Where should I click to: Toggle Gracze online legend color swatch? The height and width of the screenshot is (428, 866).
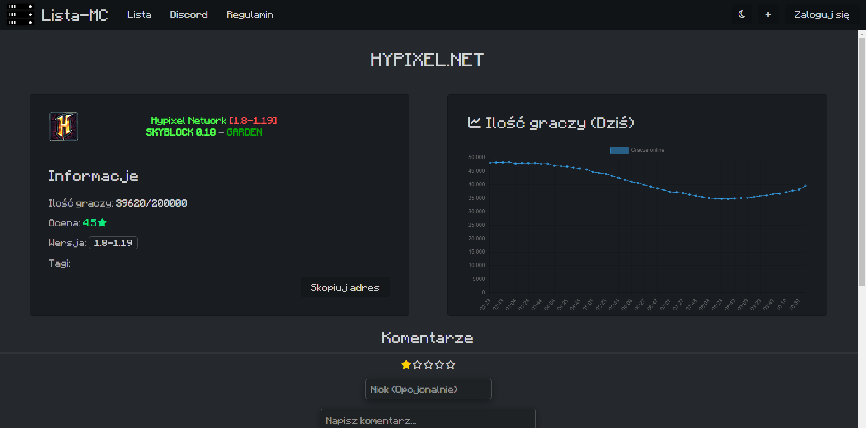(x=619, y=150)
